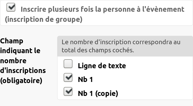Click the word personne in the top option
Screen dimensions: 193x106
(x=119, y=10)
